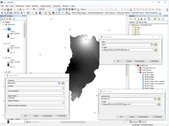Screen dimensions: 169x126
Task: Click the Cell Size input field
Action: tap(36, 88)
